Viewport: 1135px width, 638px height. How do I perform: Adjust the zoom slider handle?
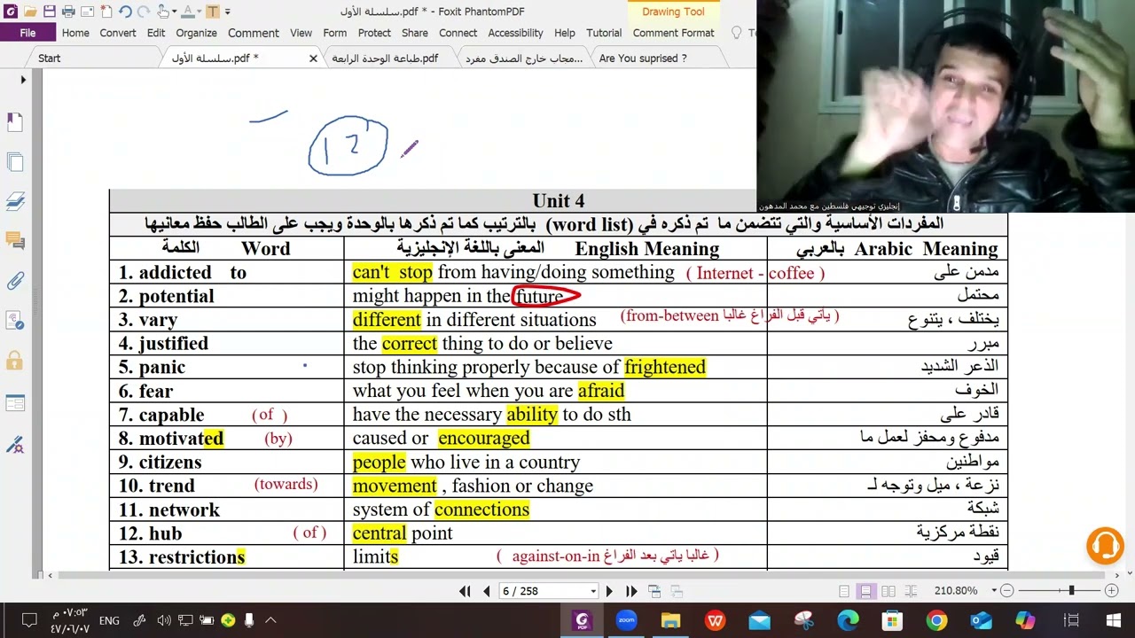click(1071, 591)
